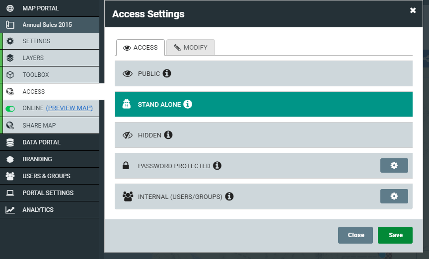Click the info icon next to HIDDEN
The height and width of the screenshot is (259, 429).
[168, 135]
